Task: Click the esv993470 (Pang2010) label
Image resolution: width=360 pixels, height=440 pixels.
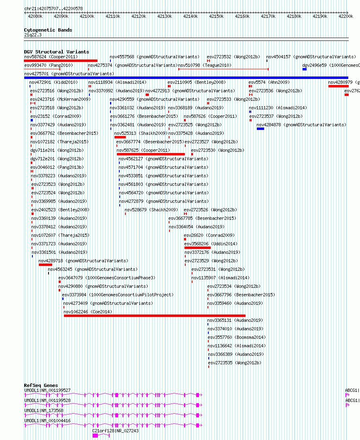Action: [x=49, y=65]
